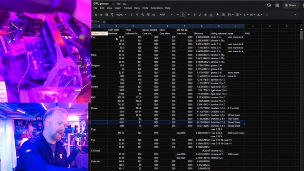Viewport: 304px width, 171px height.
Task: Select the 'ETChash' row label cell
Action: pos(99,151)
